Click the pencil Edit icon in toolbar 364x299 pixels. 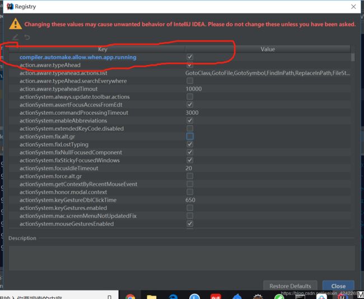coord(15,37)
